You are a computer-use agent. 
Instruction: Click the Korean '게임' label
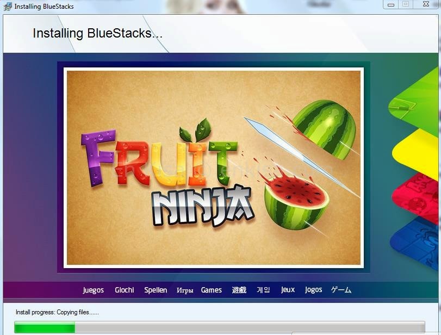263,290
